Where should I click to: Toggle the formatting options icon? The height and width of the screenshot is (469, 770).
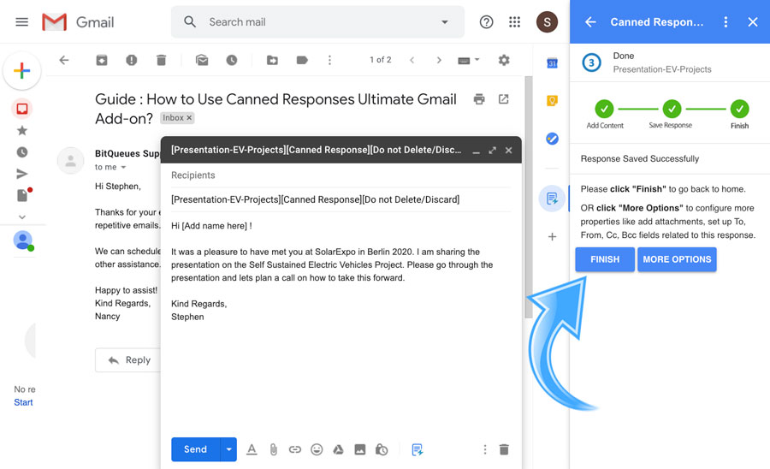[252, 449]
